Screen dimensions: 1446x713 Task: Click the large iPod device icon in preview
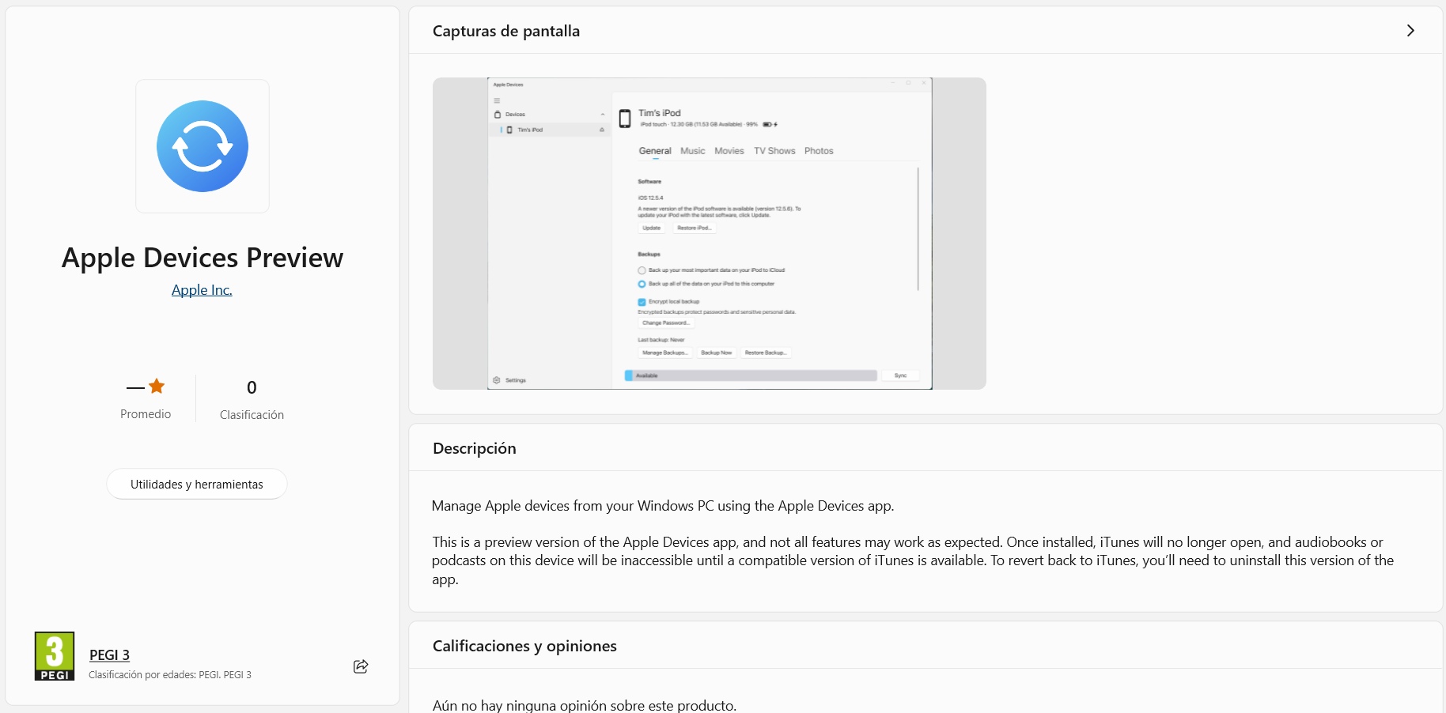(x=624, y=119)
